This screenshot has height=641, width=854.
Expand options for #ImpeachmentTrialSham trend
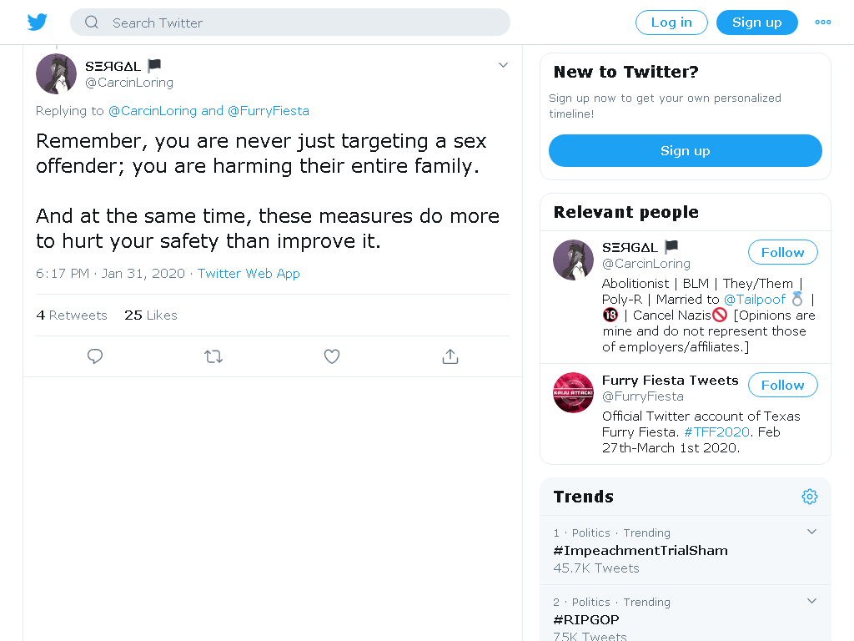point(811,532)
